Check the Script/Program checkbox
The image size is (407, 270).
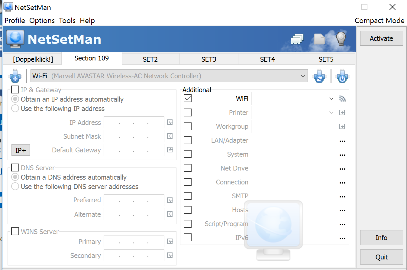(188, 224)
